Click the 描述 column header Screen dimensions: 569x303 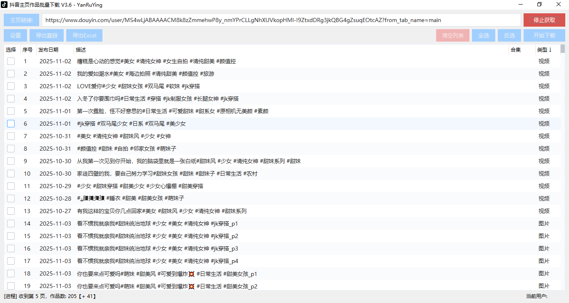[x=80, y=50]
